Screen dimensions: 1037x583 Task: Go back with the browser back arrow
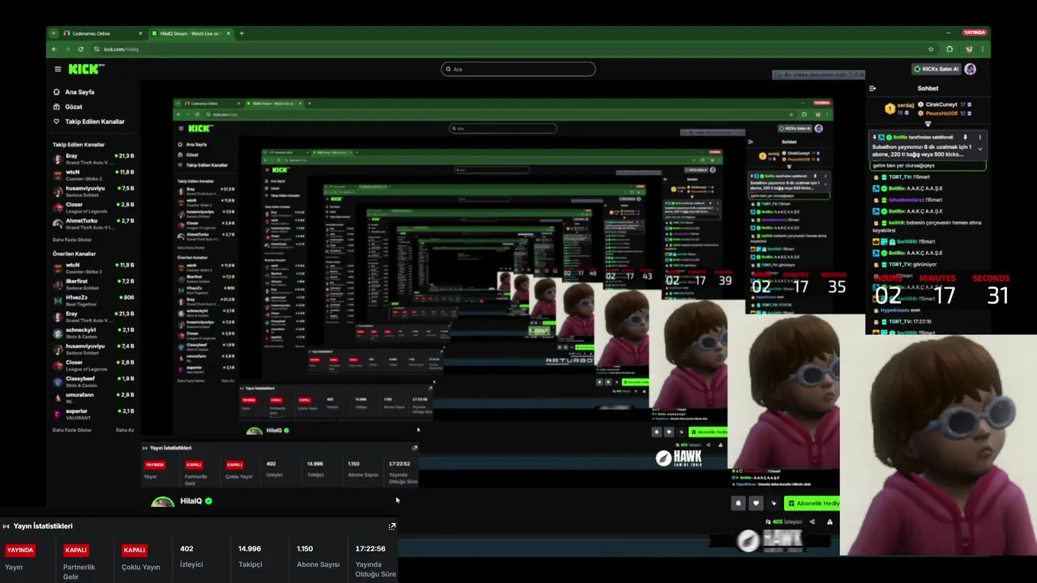54,49
